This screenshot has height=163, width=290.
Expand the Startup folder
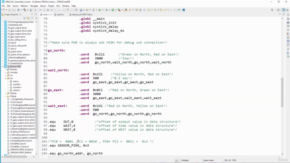[x=5, y=93]
